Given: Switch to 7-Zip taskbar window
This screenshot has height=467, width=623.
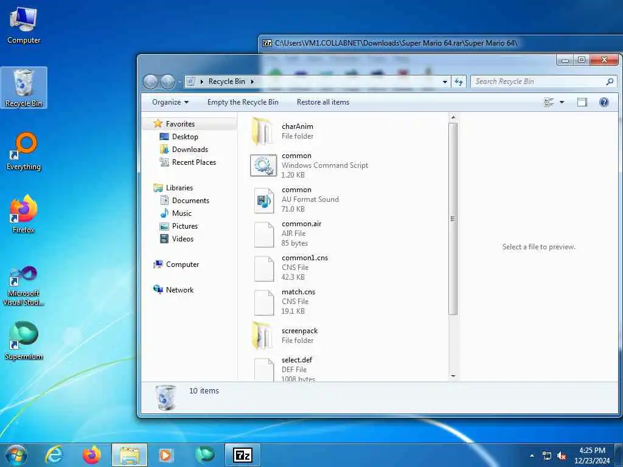Looking at the screenshot, I should point(243,455).
